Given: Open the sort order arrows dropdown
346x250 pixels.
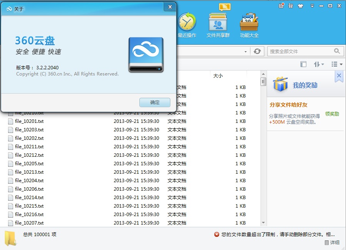Looking at the screenshot, I should tap(319, 64).
